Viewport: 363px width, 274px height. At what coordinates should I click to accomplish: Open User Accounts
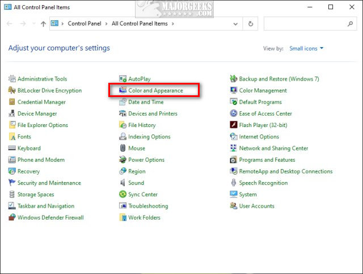[x=256, y=206]
